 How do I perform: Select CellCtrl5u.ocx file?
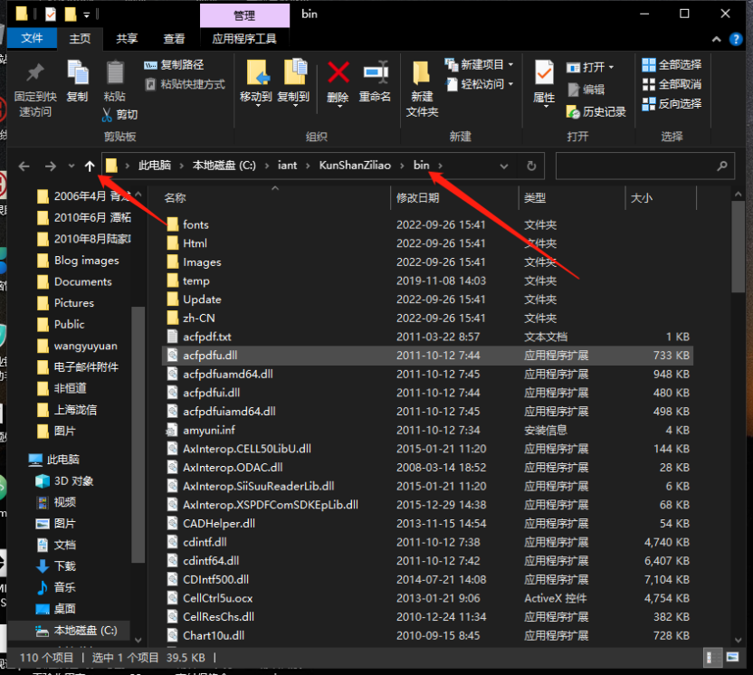pyautogui.click(x=217, y=598)
